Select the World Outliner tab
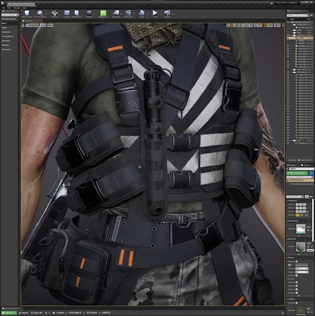 (x=296, y=11)
